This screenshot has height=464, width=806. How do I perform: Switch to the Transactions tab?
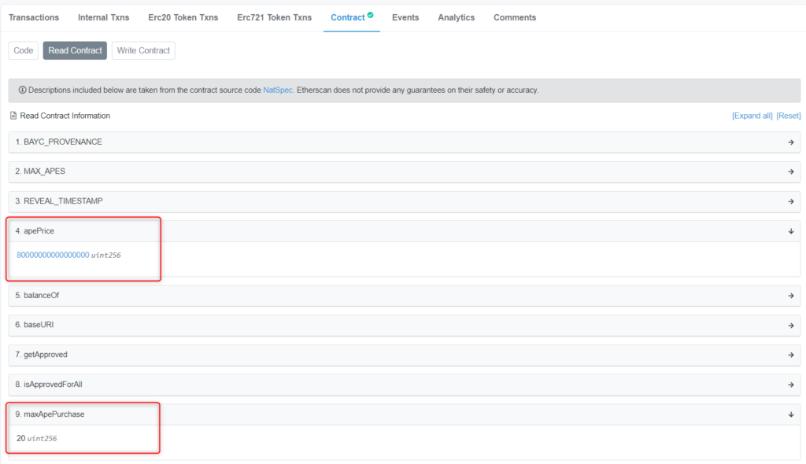(x=34, y=17)
